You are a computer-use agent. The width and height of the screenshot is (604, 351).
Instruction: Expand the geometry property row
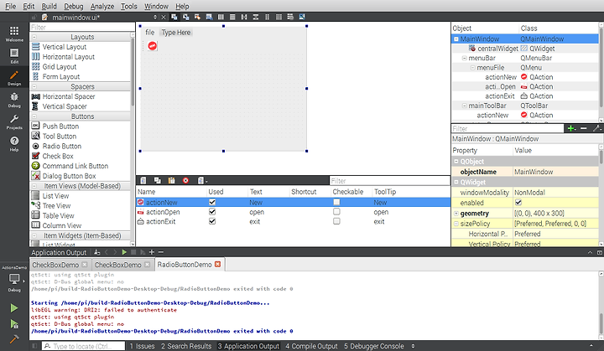coord(456,214)
